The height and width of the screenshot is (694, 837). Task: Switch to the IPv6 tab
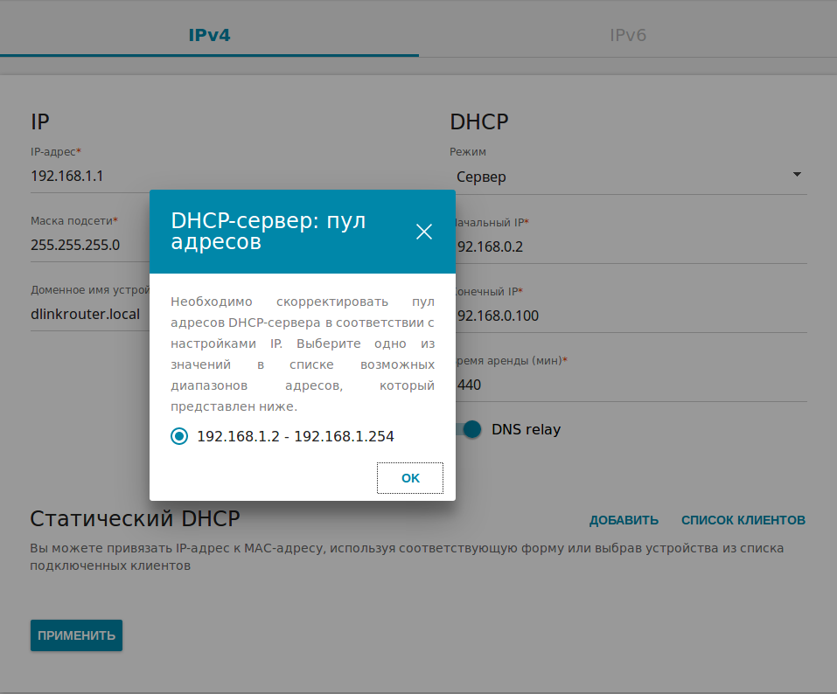pyautogui.click(x=627, y=36)
